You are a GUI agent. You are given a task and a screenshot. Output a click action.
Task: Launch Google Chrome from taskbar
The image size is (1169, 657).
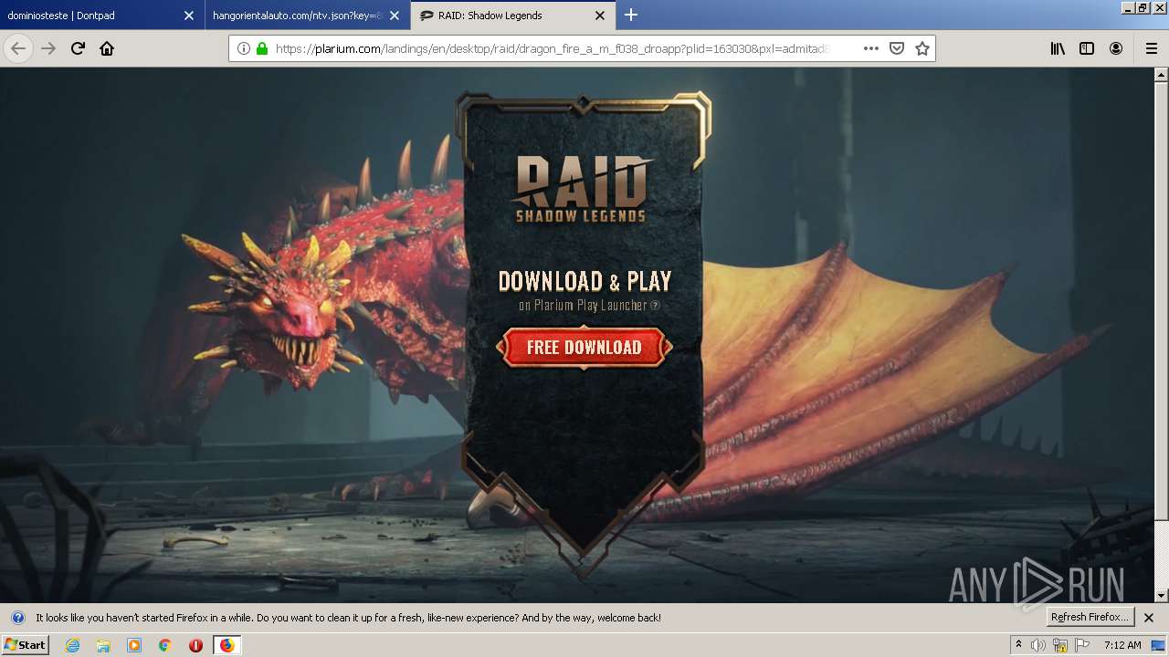click(x=165, y=645)
